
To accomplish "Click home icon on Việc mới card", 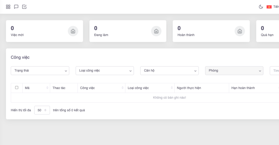I will coord(73,31).
